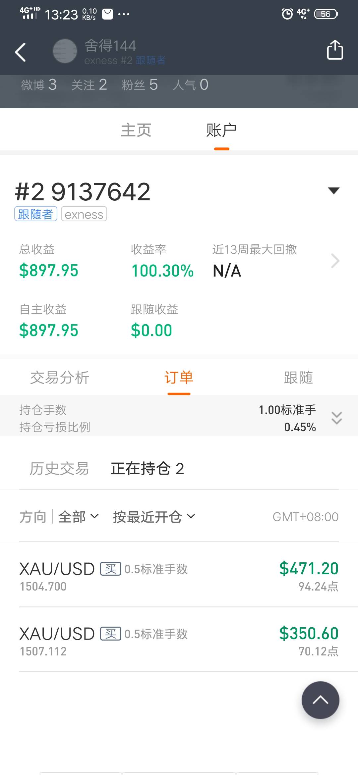Screen dimensions: 358x775
Task: Switch to the 主页 tab
Action: [136, 130]
